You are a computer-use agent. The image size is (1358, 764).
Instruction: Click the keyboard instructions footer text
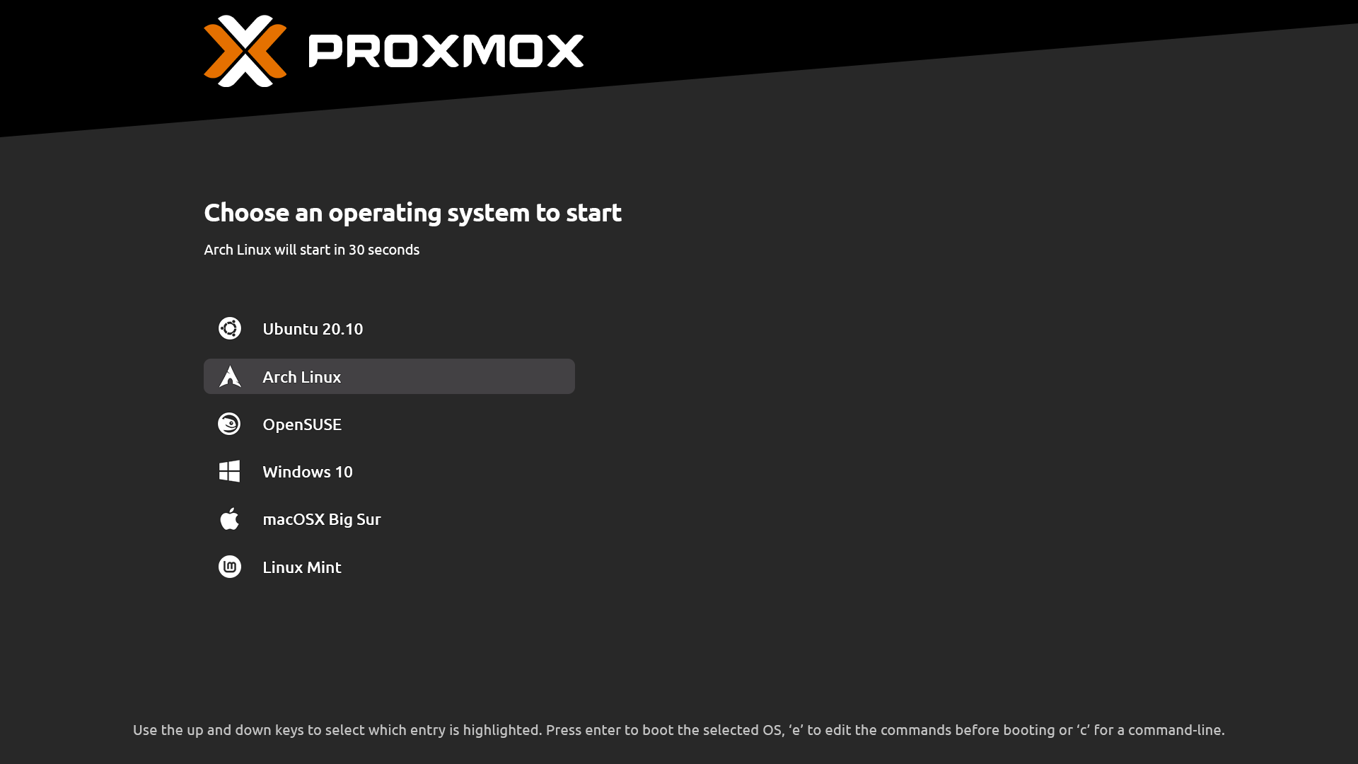679,730
